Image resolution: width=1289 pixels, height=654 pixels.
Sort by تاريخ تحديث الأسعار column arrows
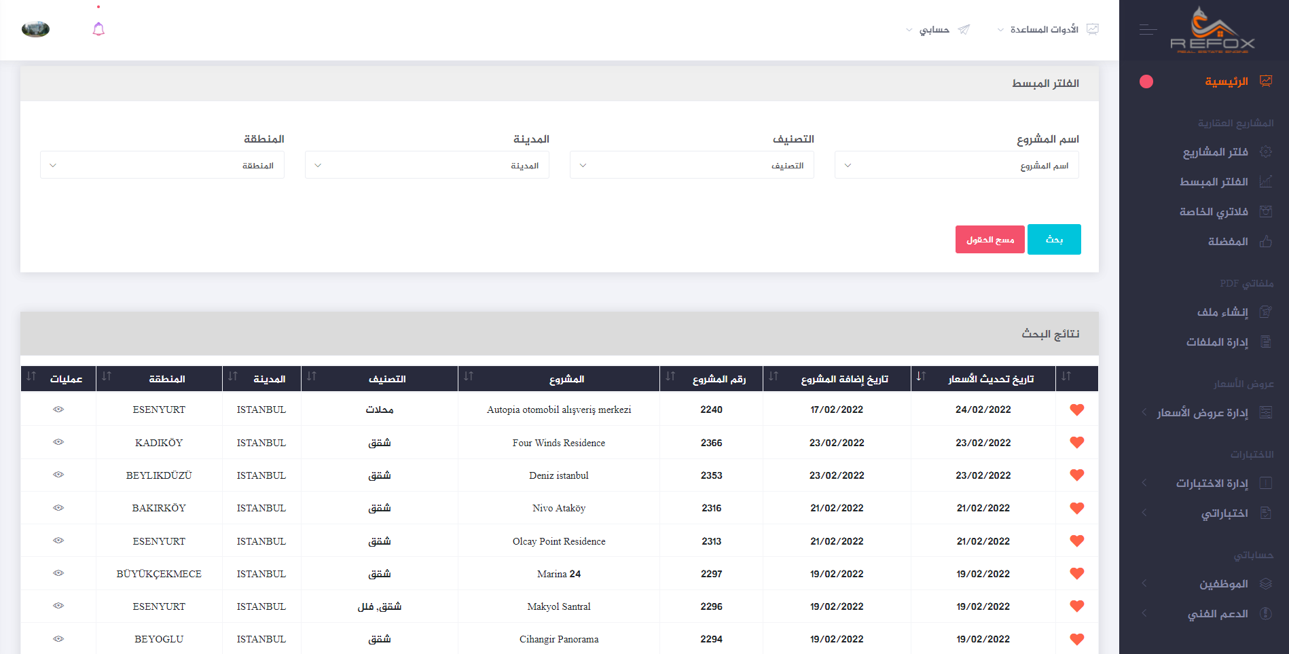[x=921, y=377]
